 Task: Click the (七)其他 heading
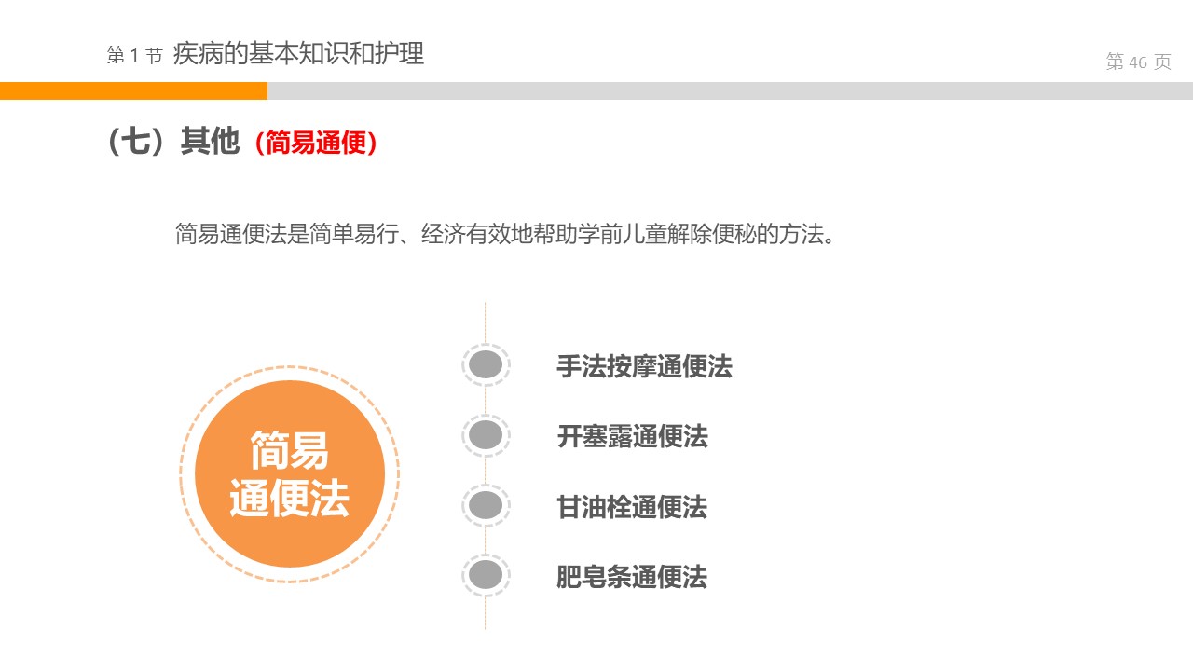click(173, 142)
